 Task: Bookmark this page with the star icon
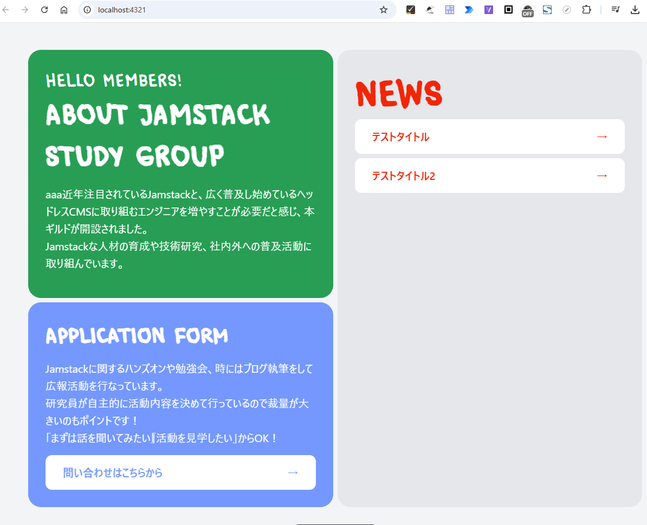click(384, 10)
